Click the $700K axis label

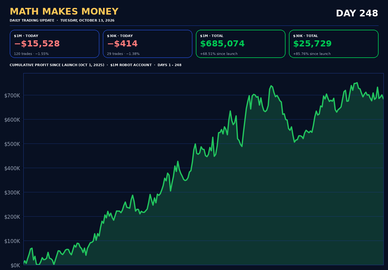pos(12,96)
